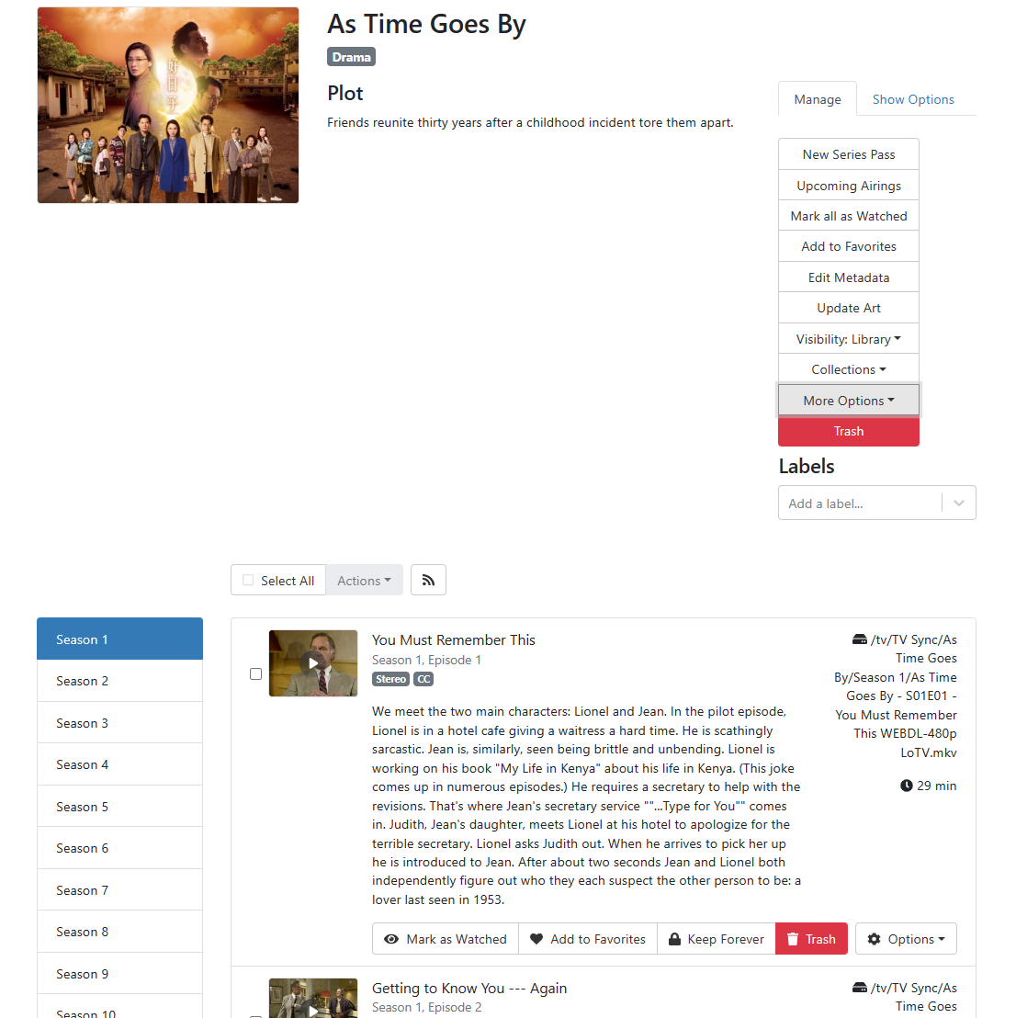Expand the Collections dropdown
This screenshot has height=1018, width=1016.
(x=849, y=369)
